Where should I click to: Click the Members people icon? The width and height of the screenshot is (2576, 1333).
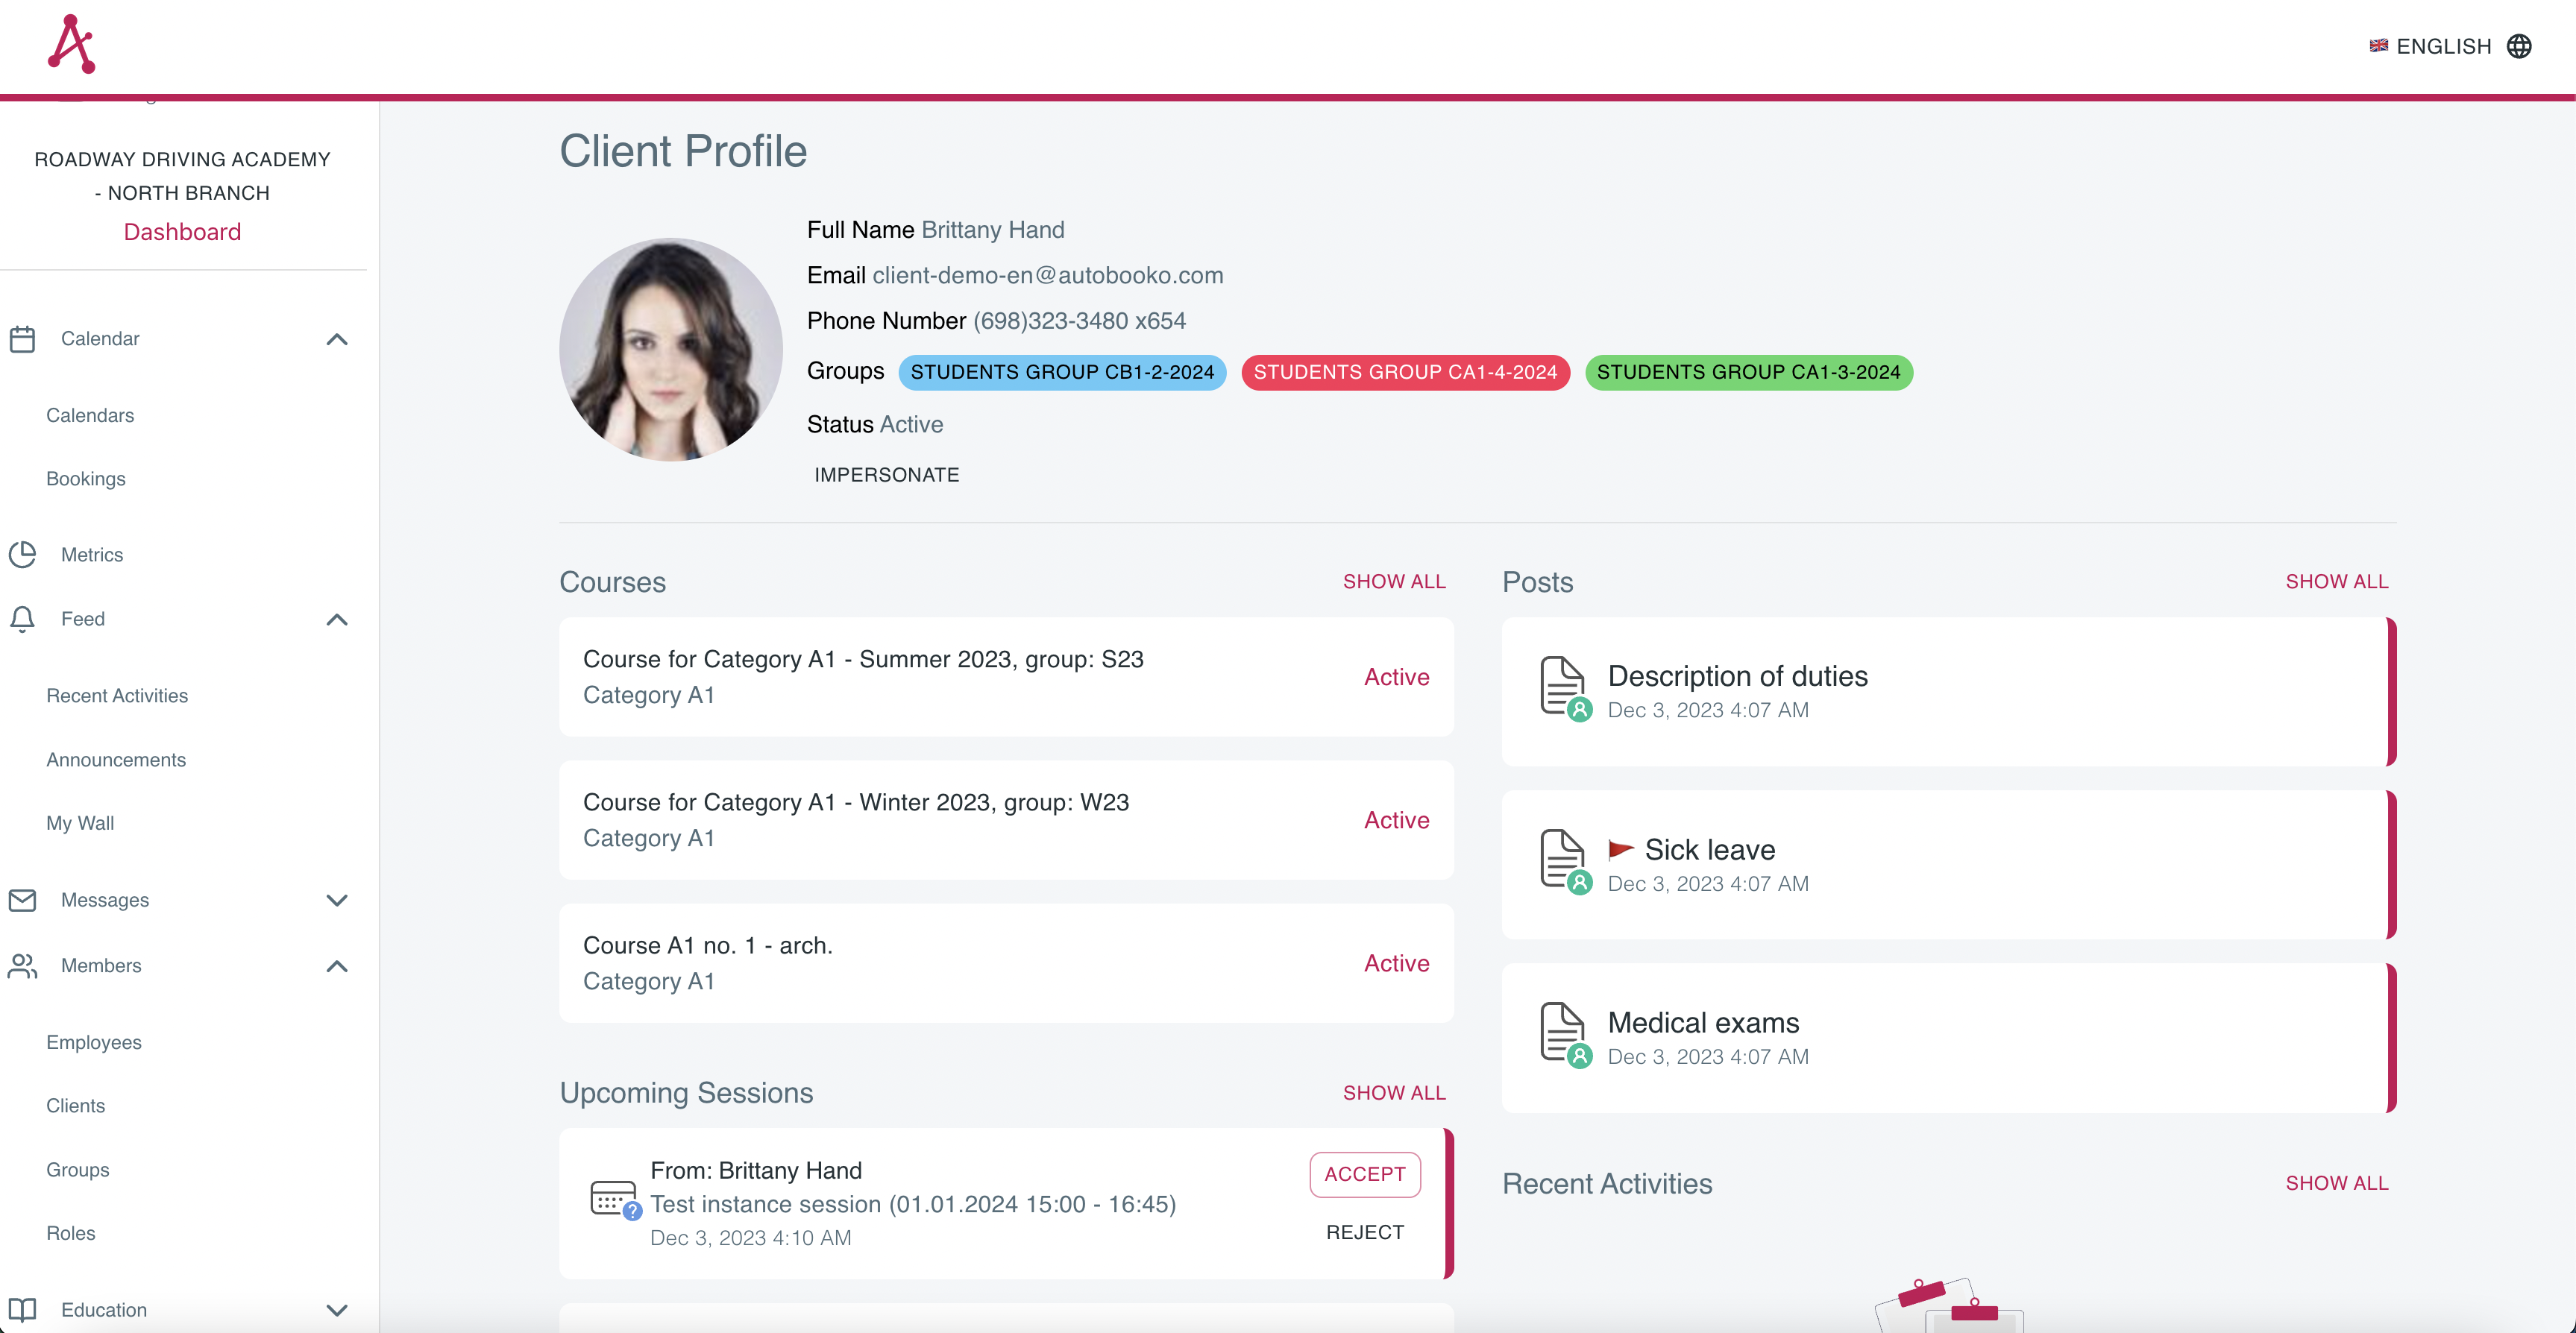click(x=23, y=966)
